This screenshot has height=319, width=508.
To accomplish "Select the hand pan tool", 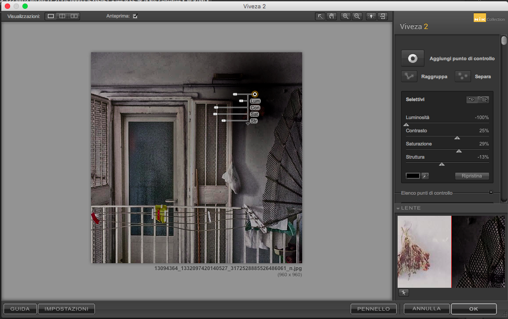I will [331, 16].
